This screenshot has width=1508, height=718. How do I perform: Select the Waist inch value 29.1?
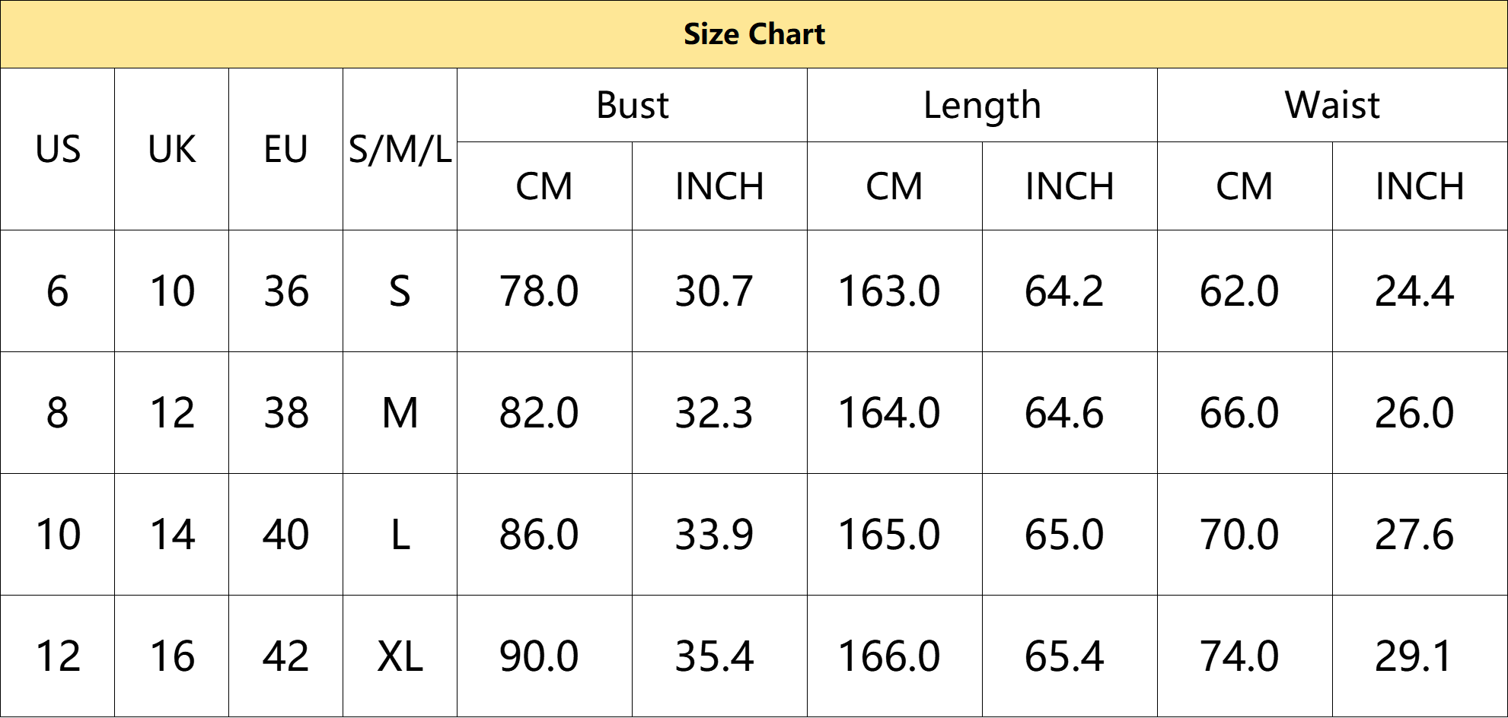1420,656
